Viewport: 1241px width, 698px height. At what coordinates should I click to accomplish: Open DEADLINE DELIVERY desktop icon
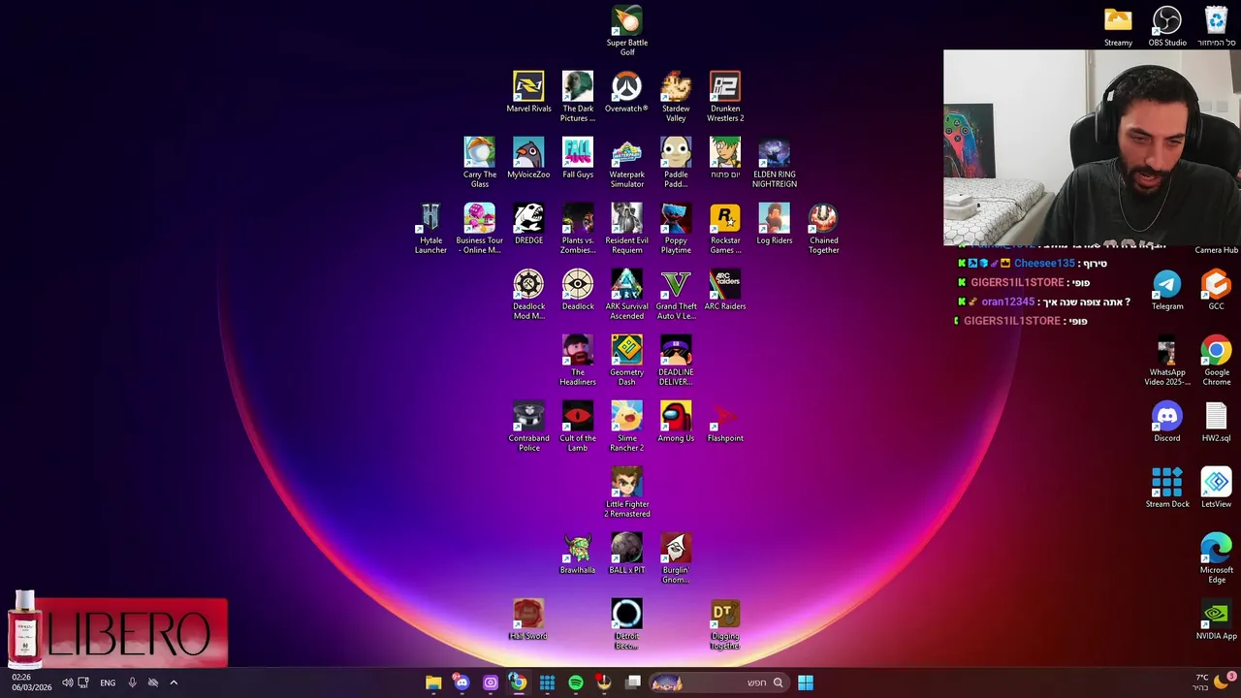coord(676,360)
